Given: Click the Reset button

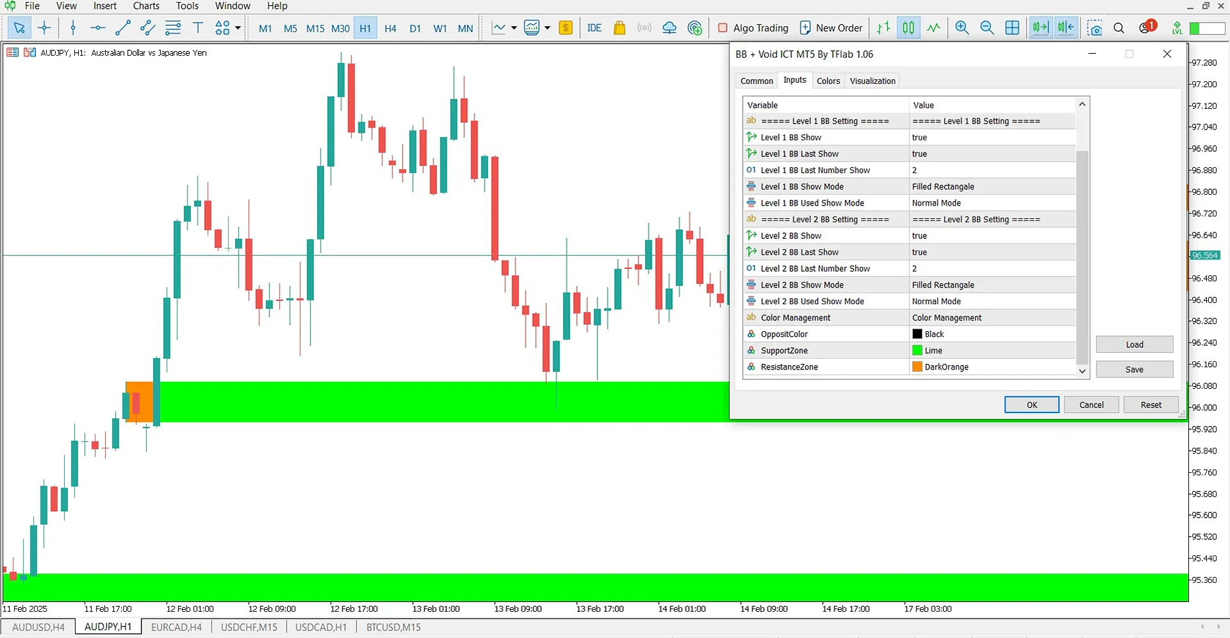Looking at the screenshot, I should tap(1151, 405).
